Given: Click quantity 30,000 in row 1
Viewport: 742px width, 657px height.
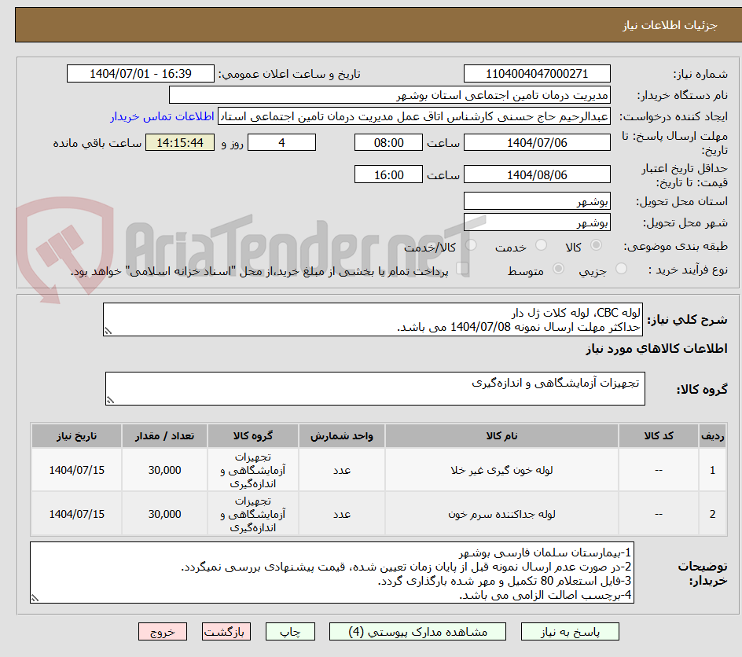Looking at the screenshot, I should 165,470.
